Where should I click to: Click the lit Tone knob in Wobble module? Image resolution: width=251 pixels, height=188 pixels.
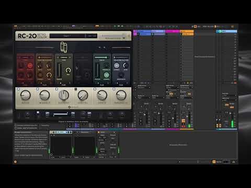click(49, 75)
